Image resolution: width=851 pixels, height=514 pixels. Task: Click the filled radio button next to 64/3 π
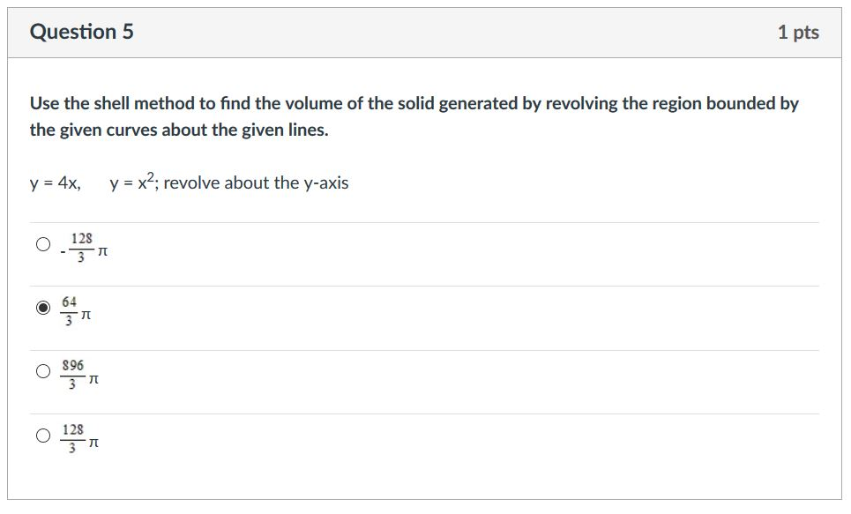click(41, 309)
